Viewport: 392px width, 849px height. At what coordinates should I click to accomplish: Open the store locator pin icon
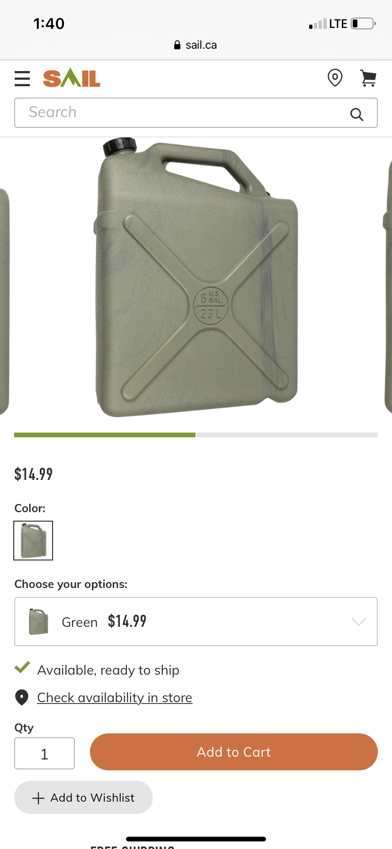(335, 78)
